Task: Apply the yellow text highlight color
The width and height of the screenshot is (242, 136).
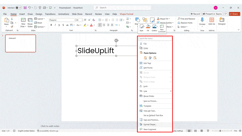Action: [x=85, y=25]
